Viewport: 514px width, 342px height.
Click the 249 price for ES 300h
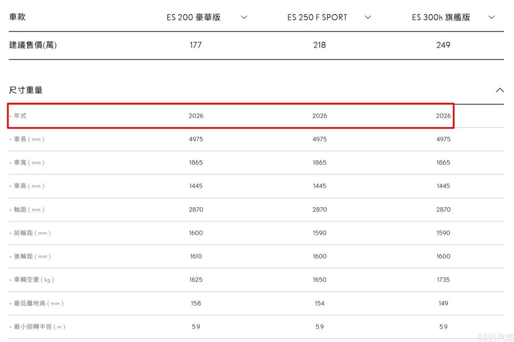point(443,45)
